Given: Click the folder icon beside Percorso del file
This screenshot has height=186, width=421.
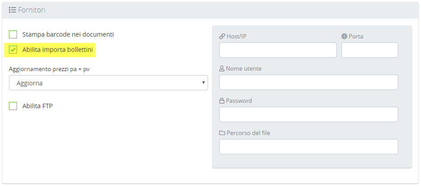Looking at the screenshot, I should click(x=222, y=133).
